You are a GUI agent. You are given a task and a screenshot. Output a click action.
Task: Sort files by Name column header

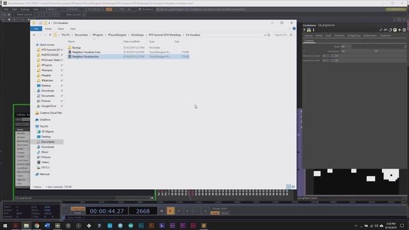71,42
